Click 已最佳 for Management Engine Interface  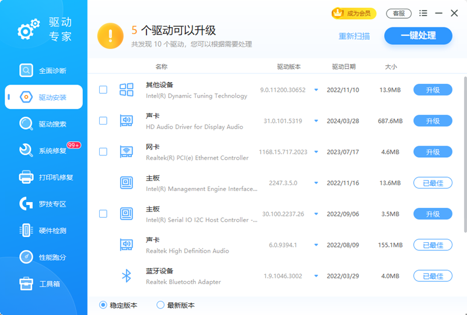coord(433,183)
